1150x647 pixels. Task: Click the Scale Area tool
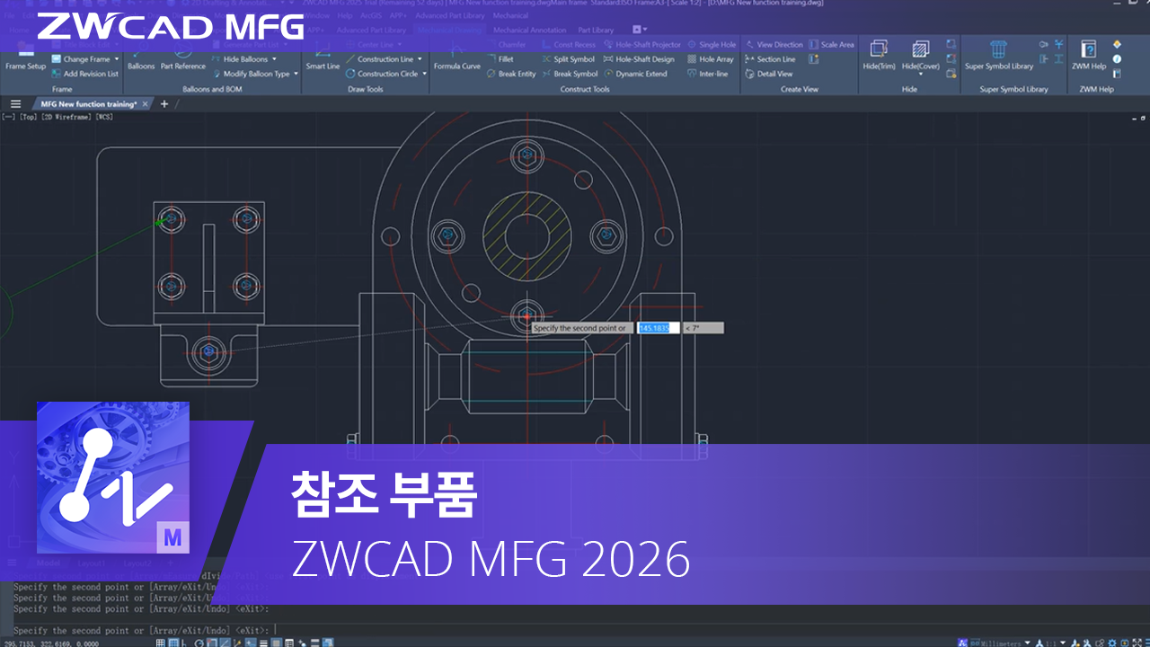coord(831,45)
